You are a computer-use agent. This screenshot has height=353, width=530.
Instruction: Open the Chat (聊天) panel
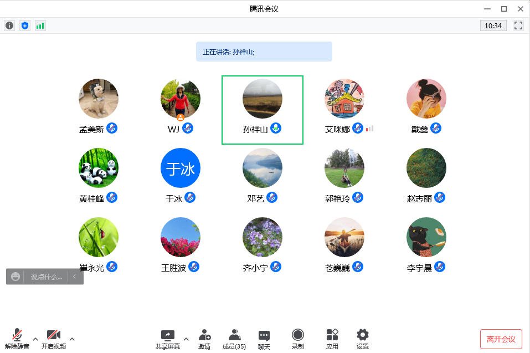(264, 339)
